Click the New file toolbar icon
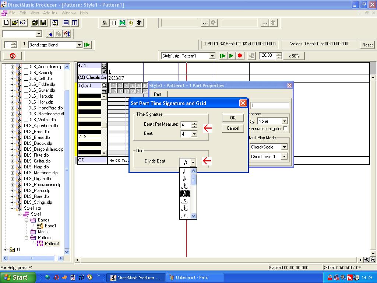This screenshot has height=283, width=377. point(6,23)
